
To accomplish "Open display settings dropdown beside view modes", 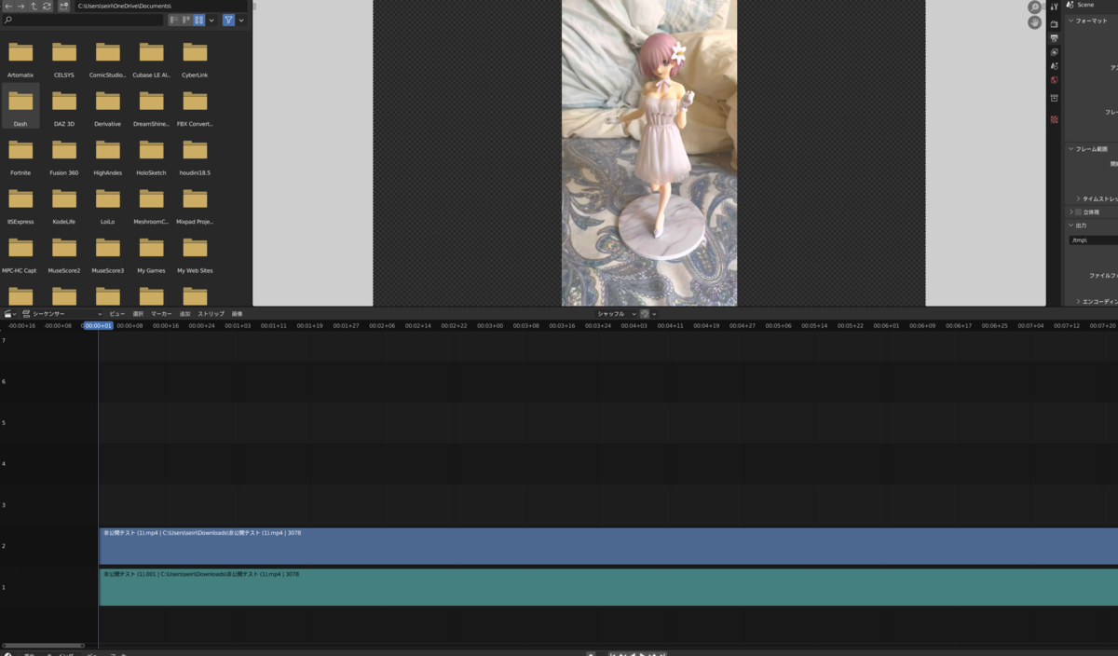I will click(x=211, y=20).
